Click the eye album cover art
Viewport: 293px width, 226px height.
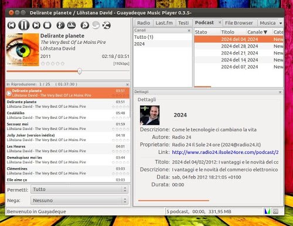coord(23,50)
